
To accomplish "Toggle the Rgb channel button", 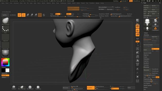I will click(58, 14).
